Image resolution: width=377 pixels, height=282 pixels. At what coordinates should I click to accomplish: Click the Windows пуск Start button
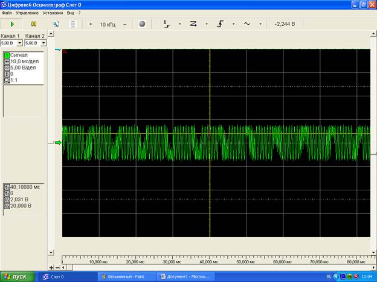[x=16, y=277]
